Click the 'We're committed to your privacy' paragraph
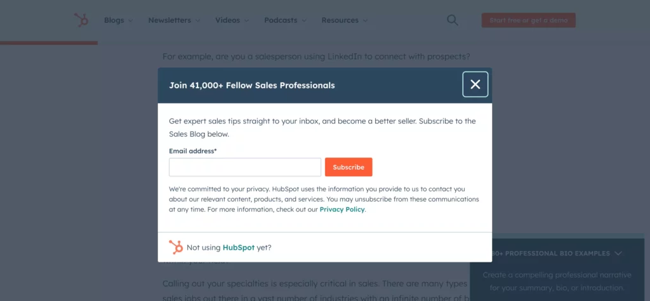650x301 pixels. 324,199
